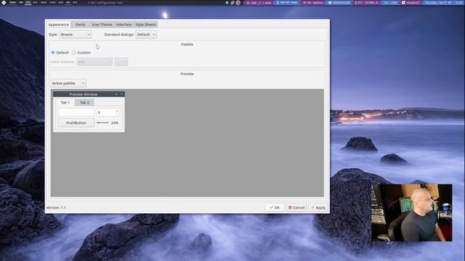Select the Default palette radio button
The height and width of the screenshot is (261, 465).
[x=53, y=52]
